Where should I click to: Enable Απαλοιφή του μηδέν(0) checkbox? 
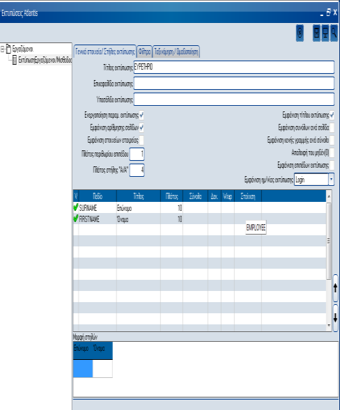click(x=332, y=152)
